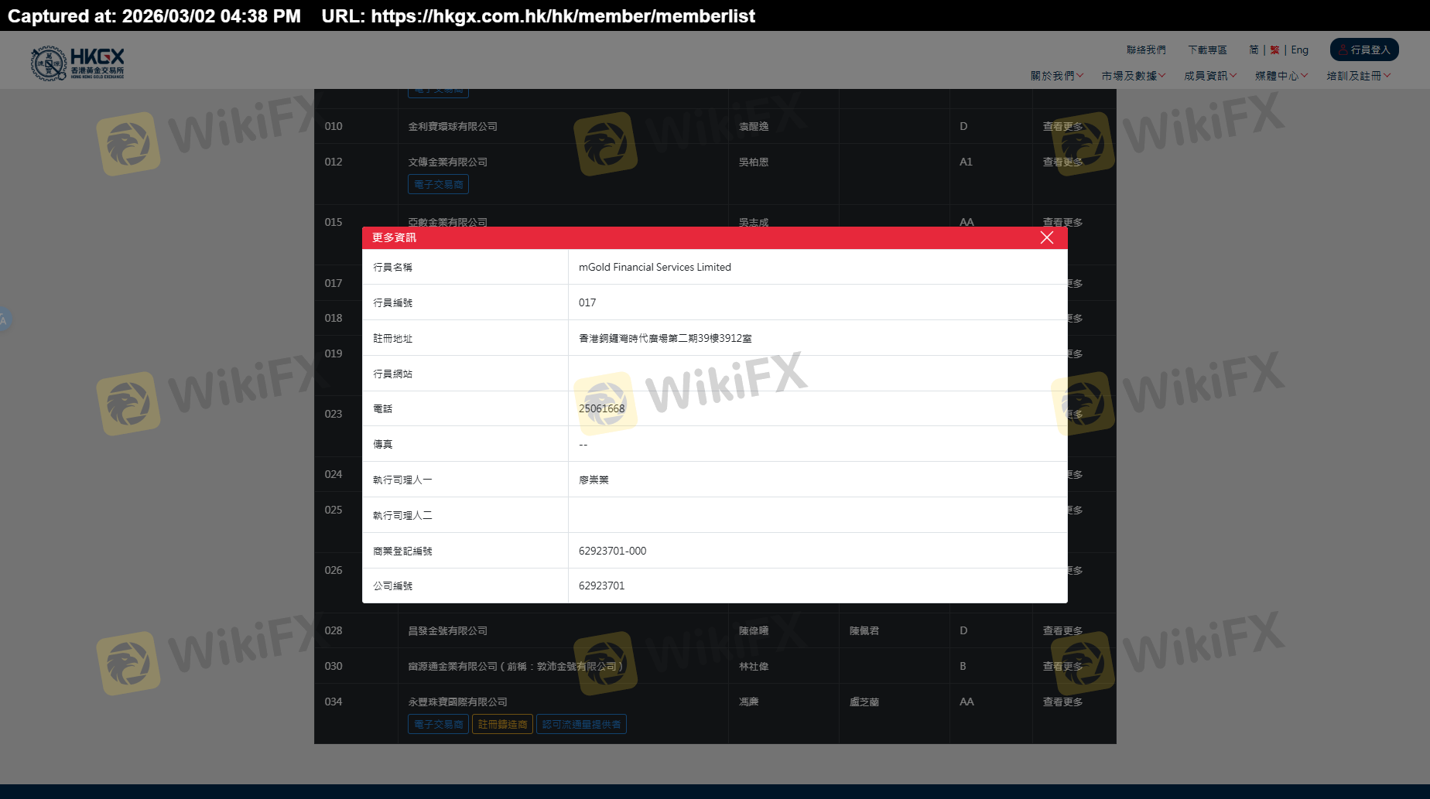1430x799 pixels.
Task: Switch language to 繁 (Traditional Chinese)
Action: click(x=1274, y=50)
